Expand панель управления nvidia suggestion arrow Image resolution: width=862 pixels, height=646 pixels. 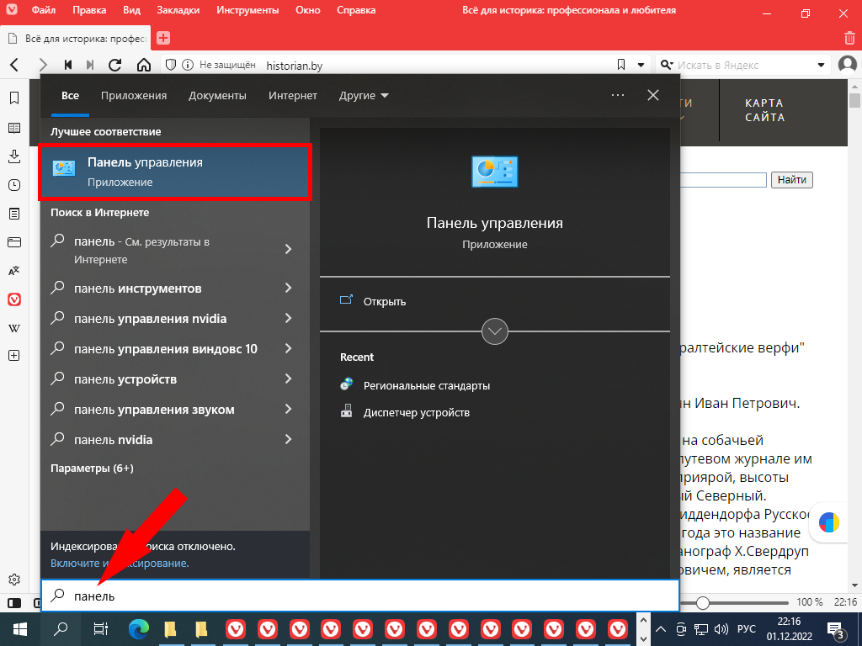(x=288, y=319)
